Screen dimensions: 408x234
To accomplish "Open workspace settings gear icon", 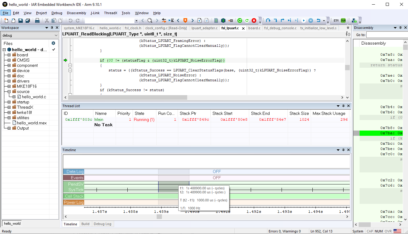I will [x=53, y=43].
